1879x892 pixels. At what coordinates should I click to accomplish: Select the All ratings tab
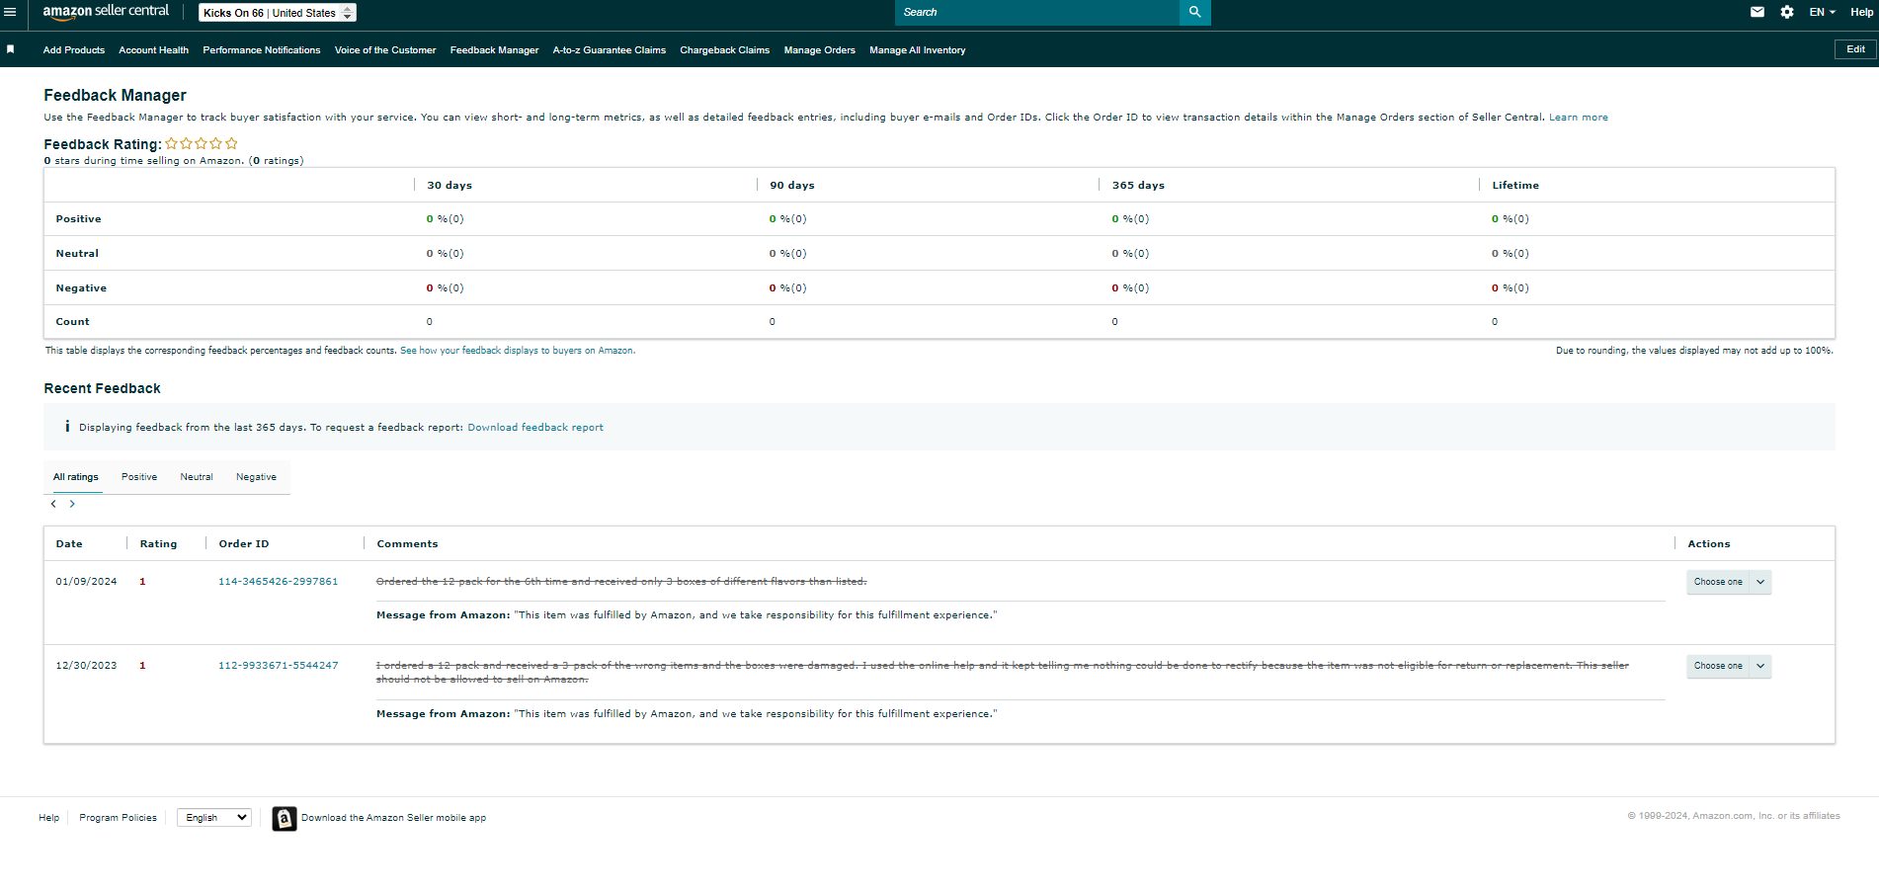76,477
